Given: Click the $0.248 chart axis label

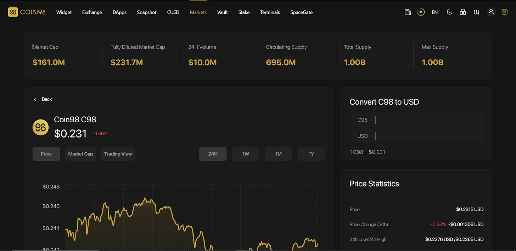Looking at the screenshot, I should pos(51,187).
